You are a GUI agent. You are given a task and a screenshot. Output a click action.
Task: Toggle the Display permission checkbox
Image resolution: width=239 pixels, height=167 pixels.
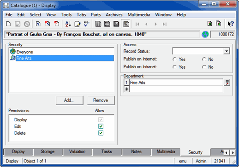[x=101, y=119]
